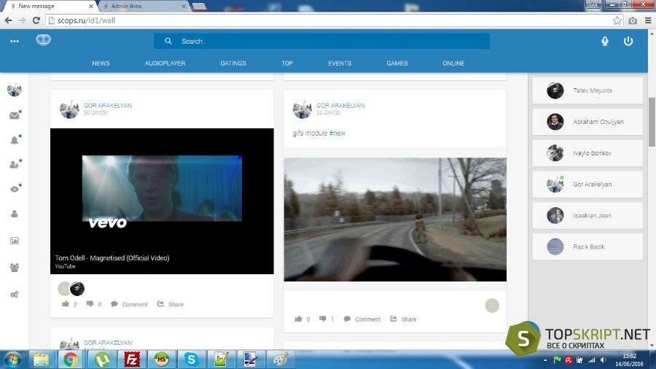
Task: Open the EVENTS menu item
Action: point(340,63)
